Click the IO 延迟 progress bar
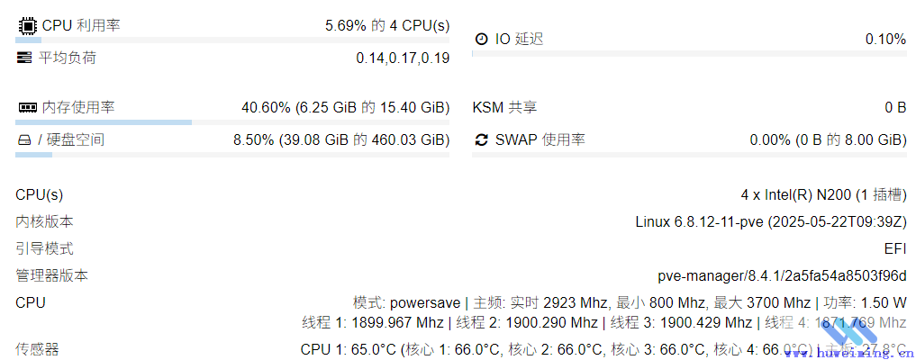 tap(689, 54)
